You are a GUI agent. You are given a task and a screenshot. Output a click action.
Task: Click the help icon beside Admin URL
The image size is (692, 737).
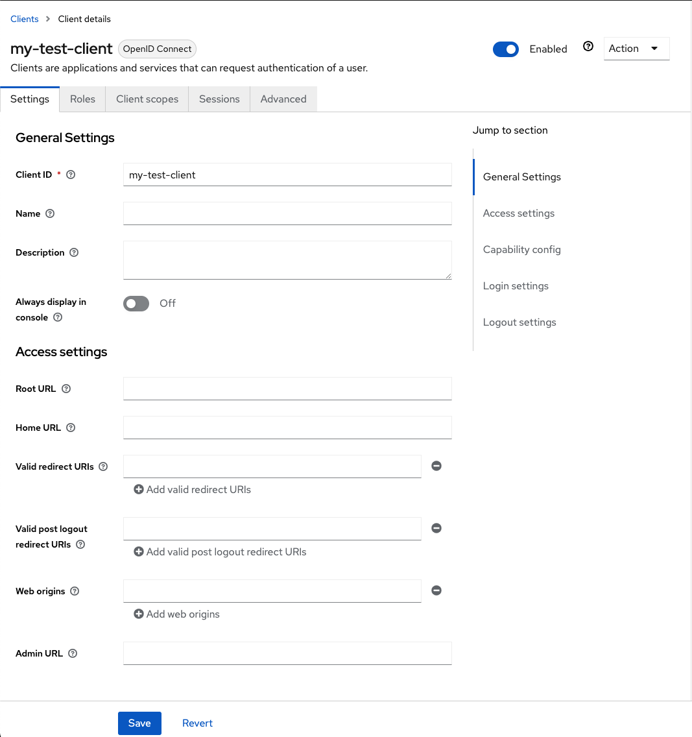pos(73,653)
